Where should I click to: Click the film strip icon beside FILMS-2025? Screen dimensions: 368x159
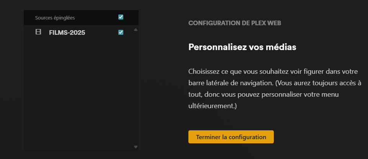click(38, 32)
